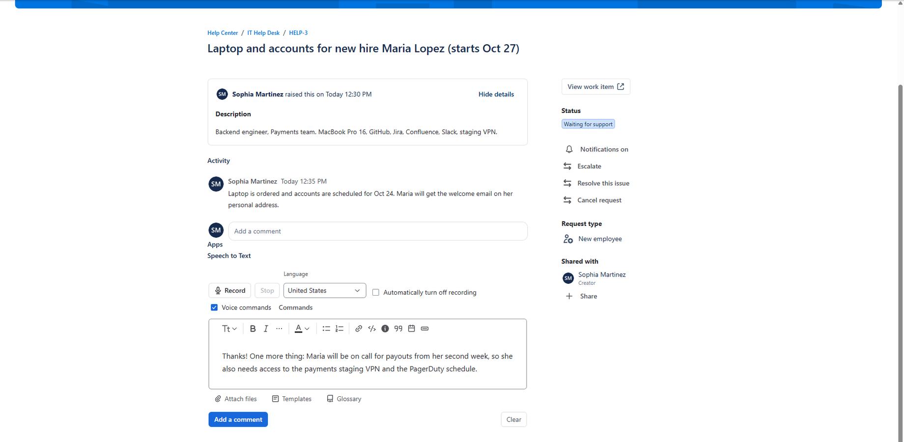
Task: Open more formatting options (ellipsis)
Action: 279,329
